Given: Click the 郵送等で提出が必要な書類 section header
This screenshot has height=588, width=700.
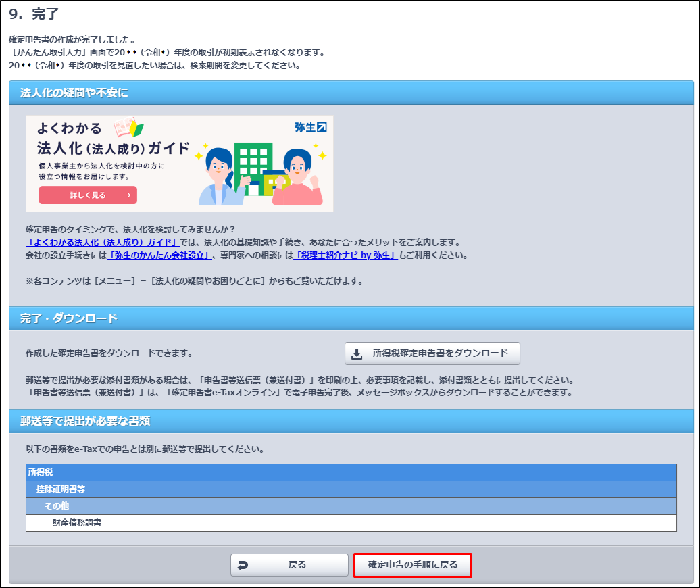Looking at the screenshot, I should click(x=351, y=421).
